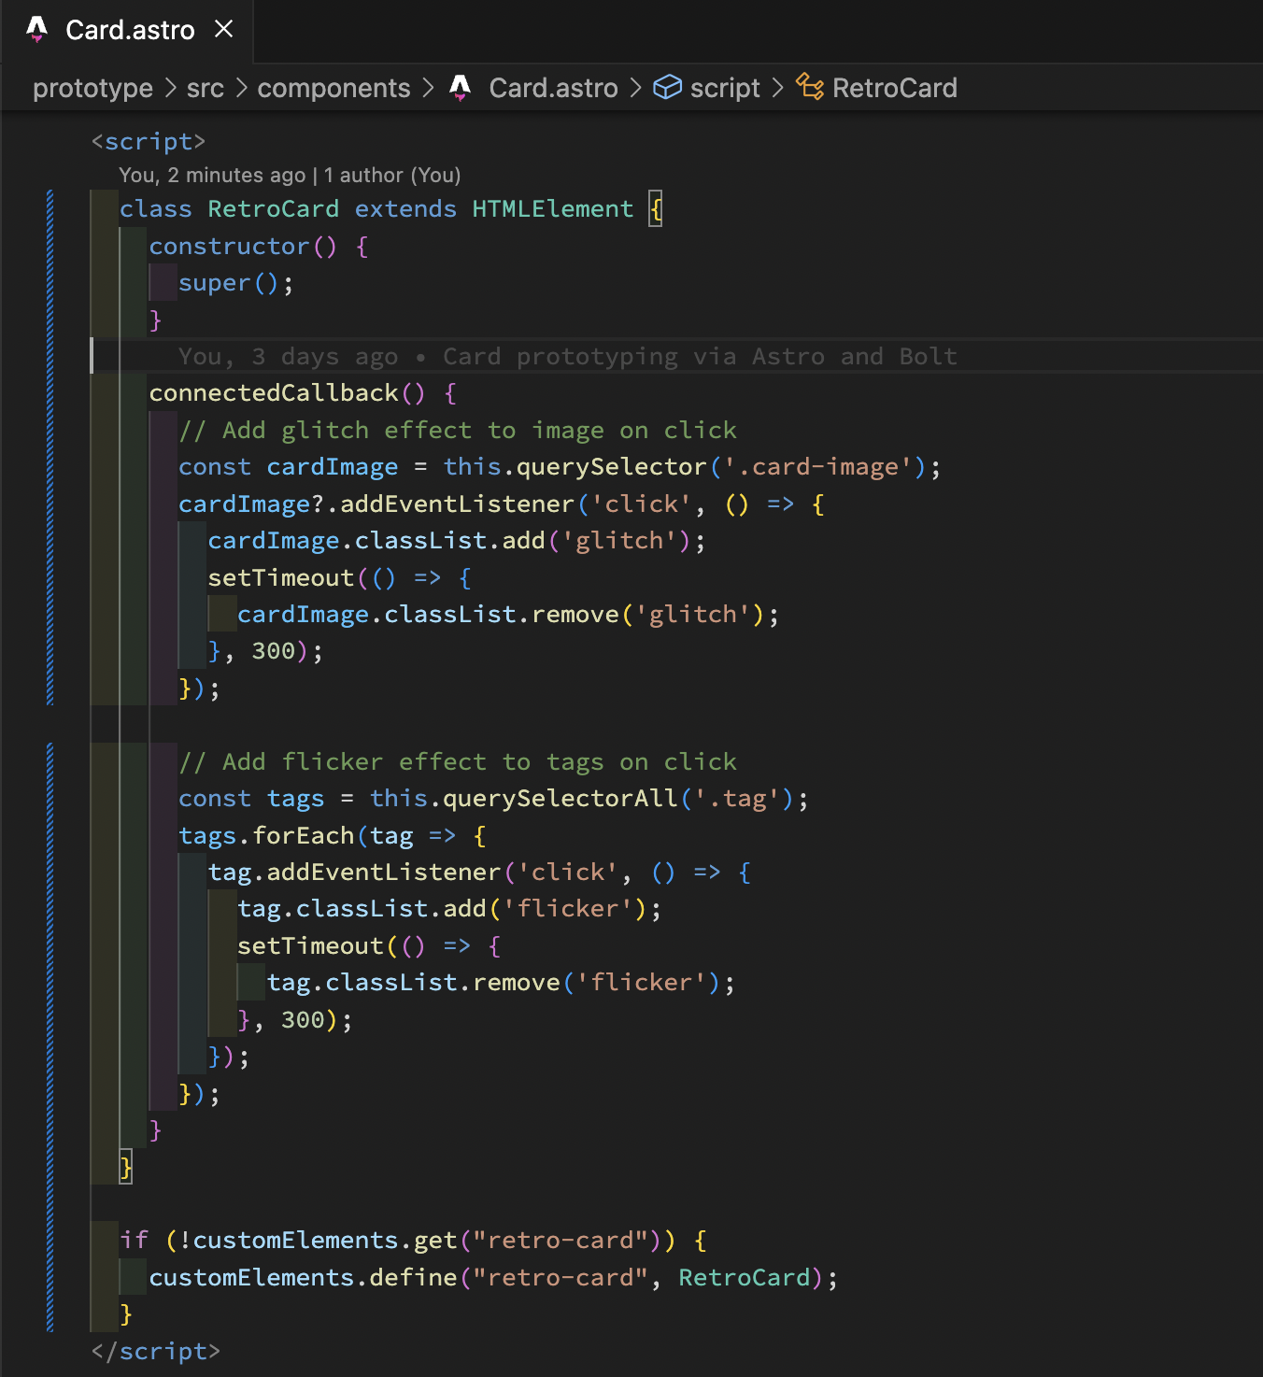The image size is (1263, 1377).
Task: Click 'cardImage.classList.add' statement
Action: click(x=456, y=540)
